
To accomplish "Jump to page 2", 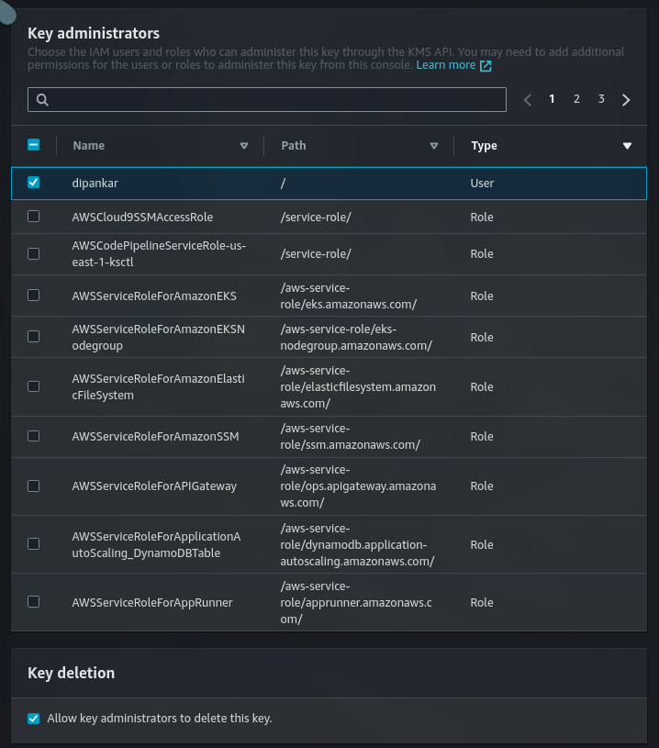I will [x=576, y=99].
